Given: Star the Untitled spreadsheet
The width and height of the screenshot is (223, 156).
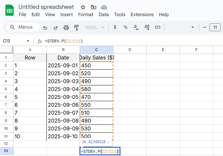Looking at the screenshot, I should 83,7.
